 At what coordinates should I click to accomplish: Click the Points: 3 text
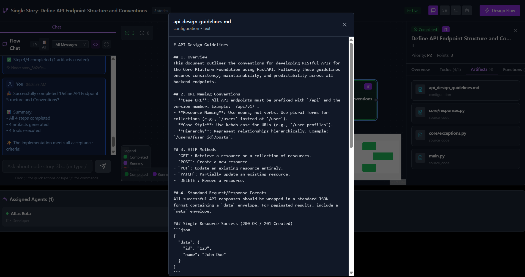445,55
